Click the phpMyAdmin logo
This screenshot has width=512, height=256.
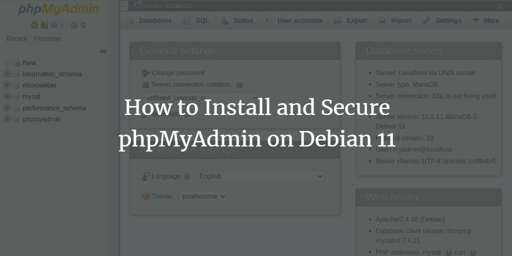point(58,9)
